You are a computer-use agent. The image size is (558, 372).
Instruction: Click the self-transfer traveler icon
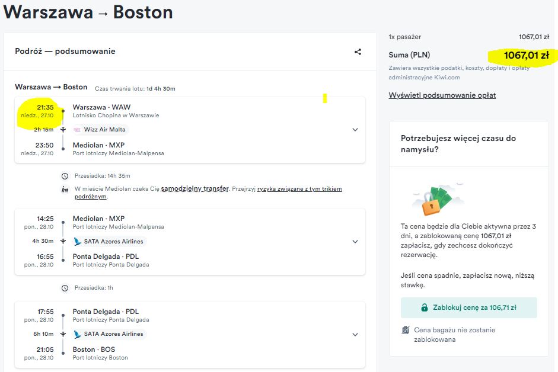point(65,189)
